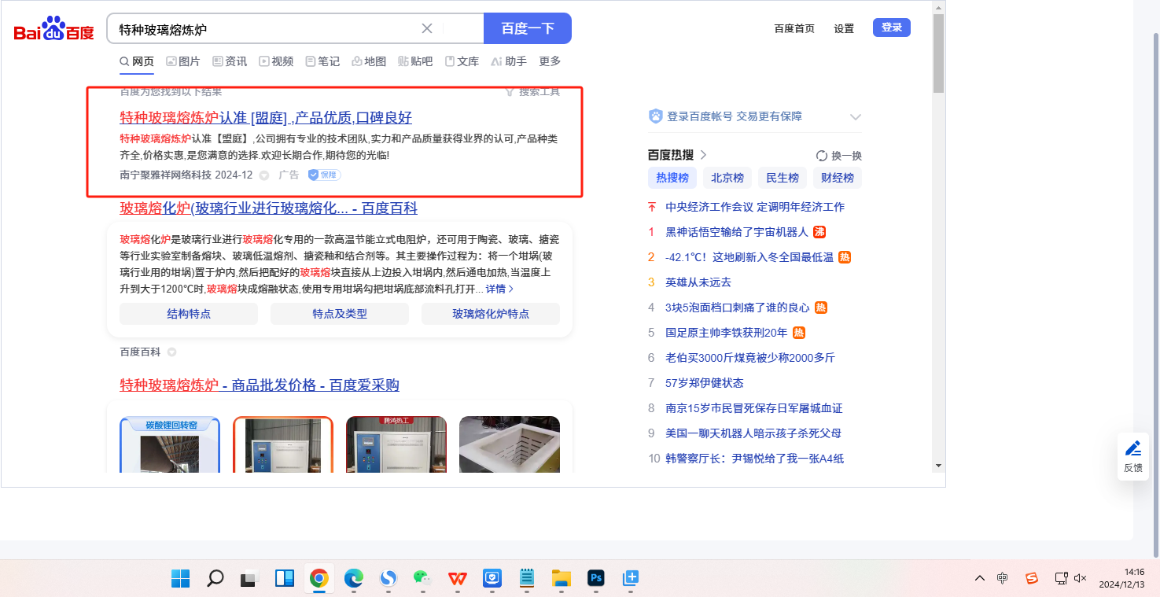Image resolution: width=1160 pixels, height=597 pixels.
Task: Click the 登录百度帐号 paw icon
Action: [655, 116]
